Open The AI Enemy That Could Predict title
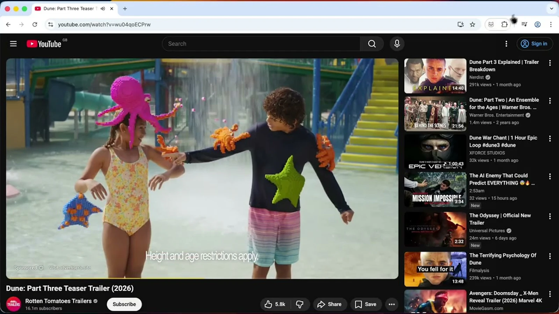This screenshot has width=559, height=314. (x=502, y=179)
